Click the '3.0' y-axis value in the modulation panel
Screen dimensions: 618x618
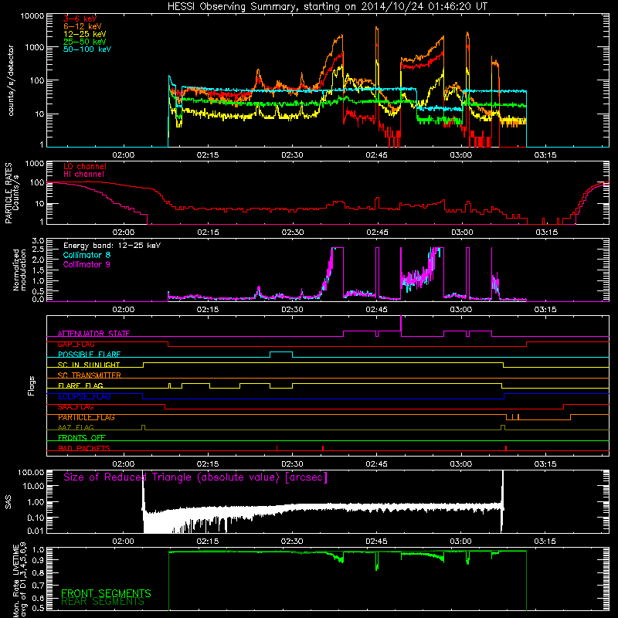click(38, 241)
